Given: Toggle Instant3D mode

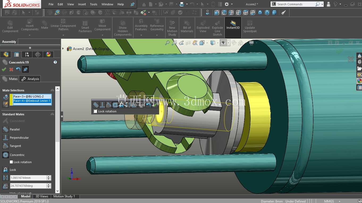Looking at the screenshot, I should [x=233, y=28].
